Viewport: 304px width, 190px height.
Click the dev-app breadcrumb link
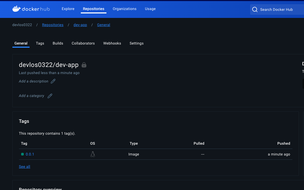(x=80, y=25)
